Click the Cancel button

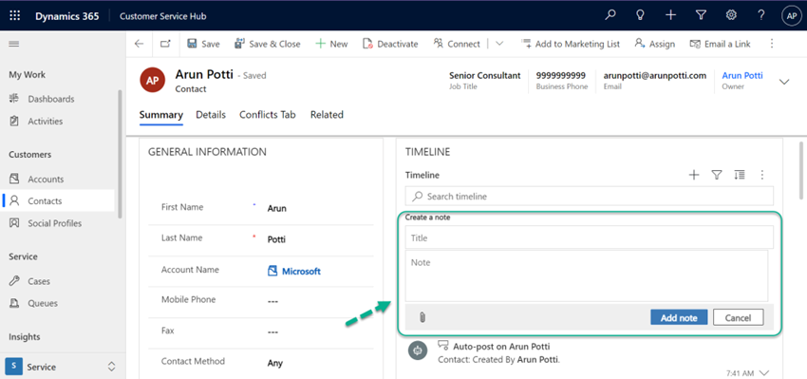pos(738,317)
